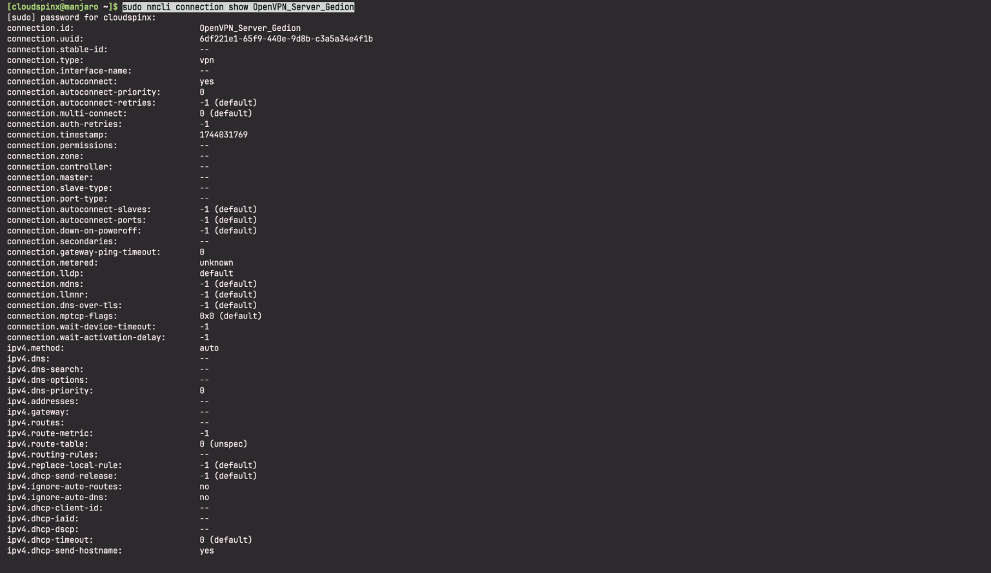
Task: Select the ipv4.route-metric value -1
Action: click(x=203, y=432)
